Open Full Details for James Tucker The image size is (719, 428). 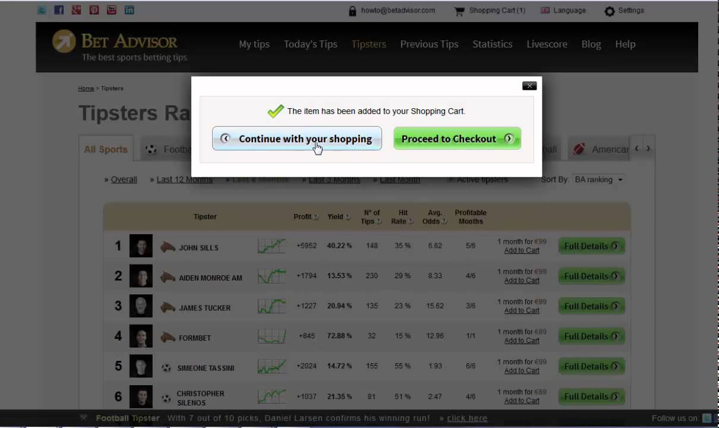(591, 306)
